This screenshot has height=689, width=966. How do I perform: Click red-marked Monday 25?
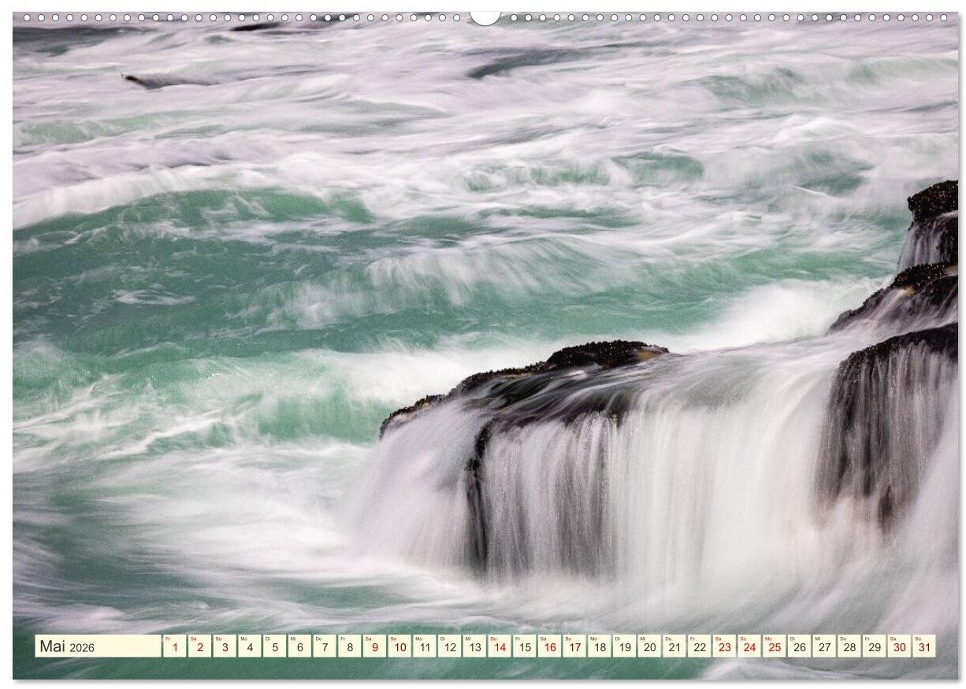coord(774,646)
